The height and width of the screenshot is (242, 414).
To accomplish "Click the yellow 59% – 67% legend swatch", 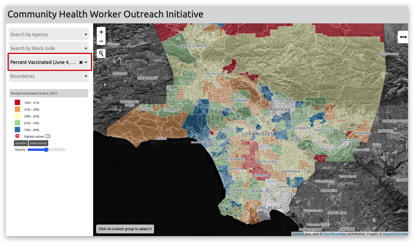I will tap(17, 116).
